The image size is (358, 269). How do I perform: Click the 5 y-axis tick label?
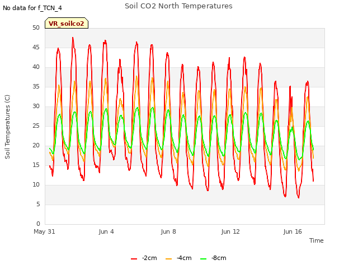[38, 204]
